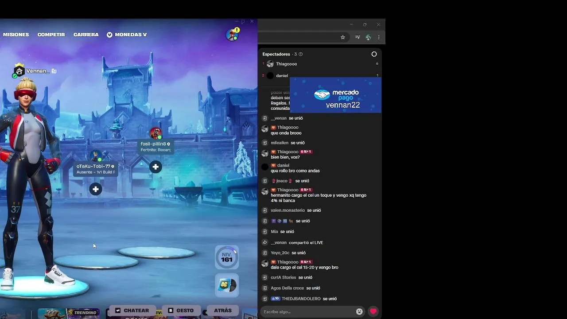The image size is (567, 319).
Task: Open the Espectadores help question icon
Action: click(301, 54)
